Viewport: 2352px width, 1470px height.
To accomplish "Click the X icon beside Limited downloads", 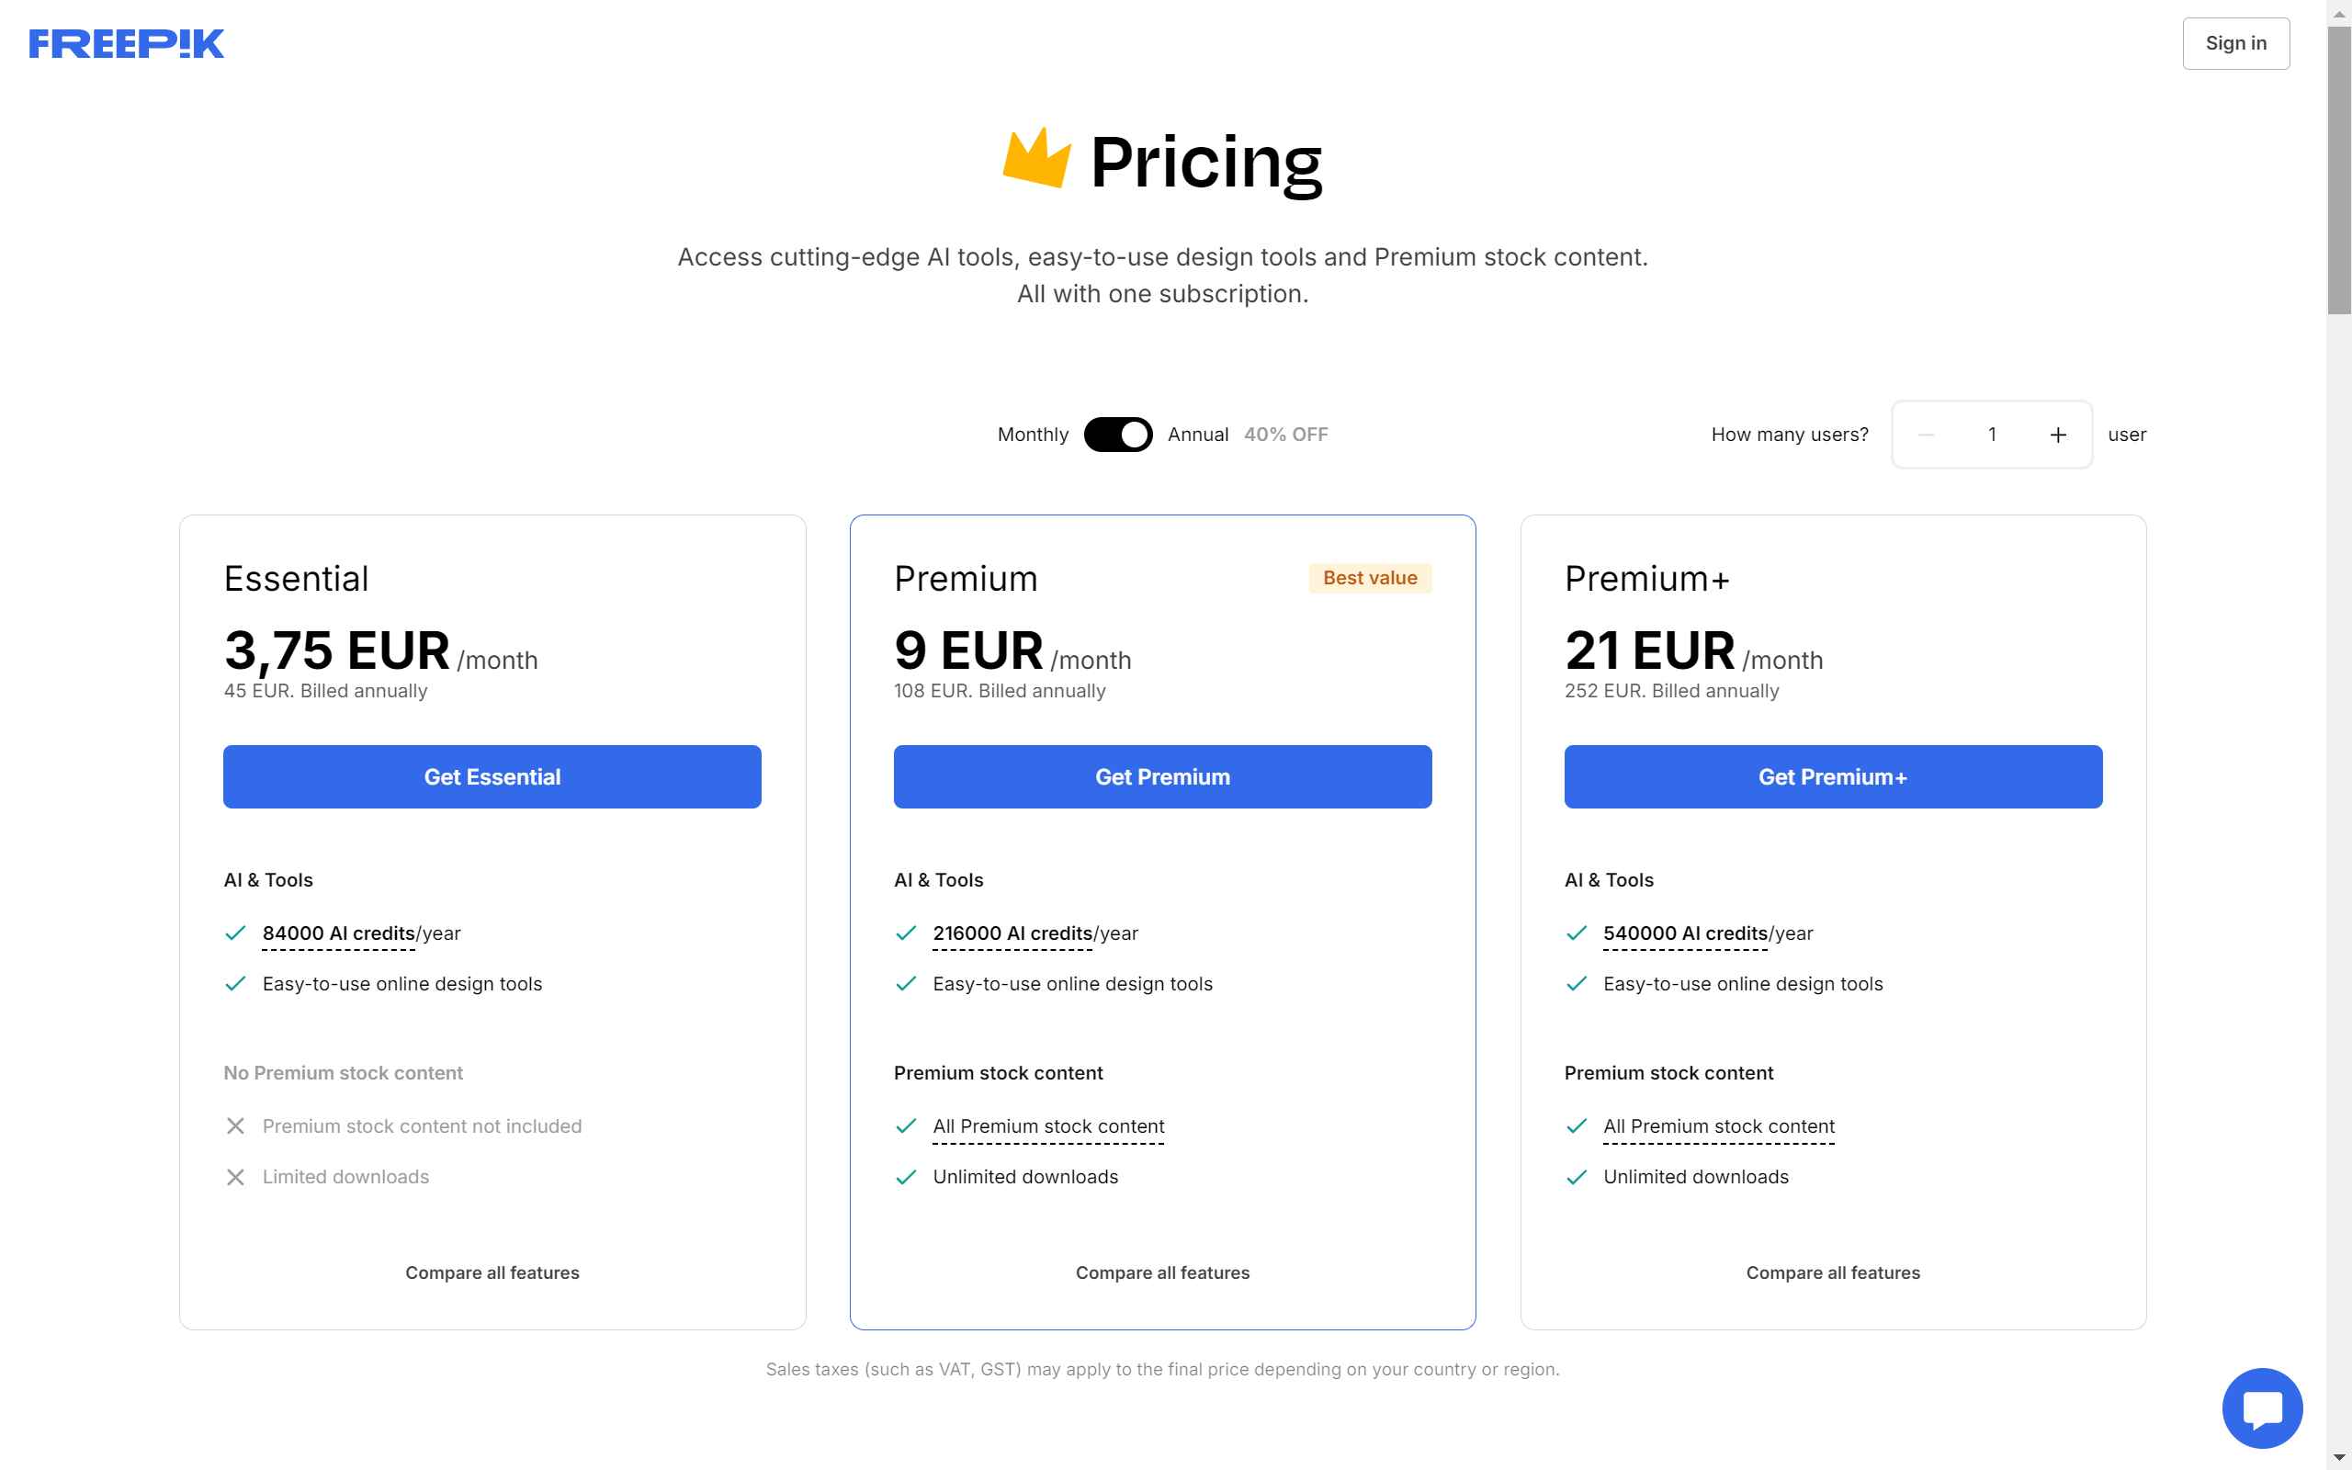I will pyautogui.click(x=235, y=1177).
